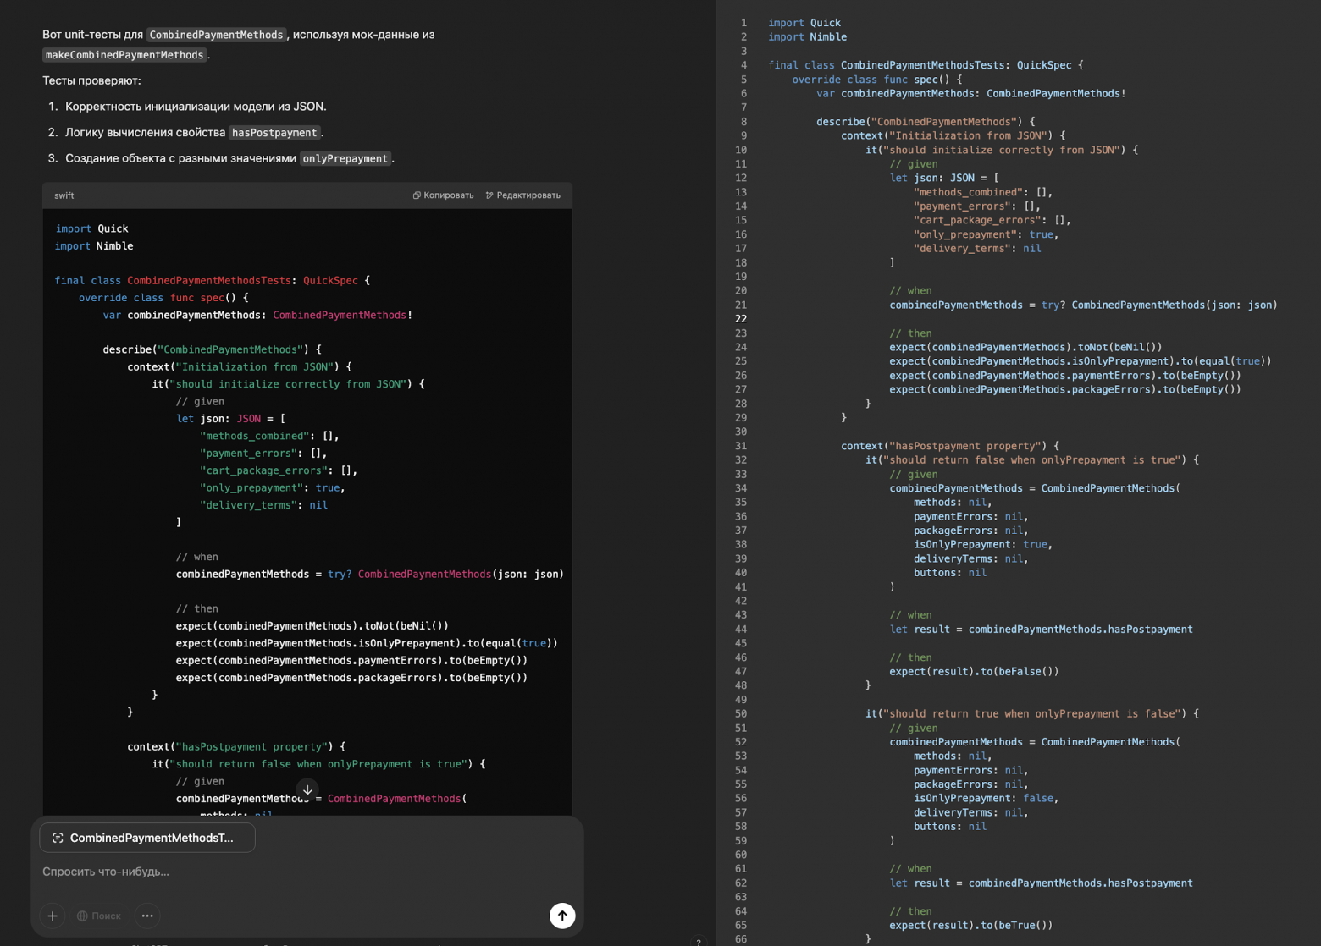Viewport: 1321px width, 946px height.
Task: Click the icon in the attachment chip
Action: point(58,838)
